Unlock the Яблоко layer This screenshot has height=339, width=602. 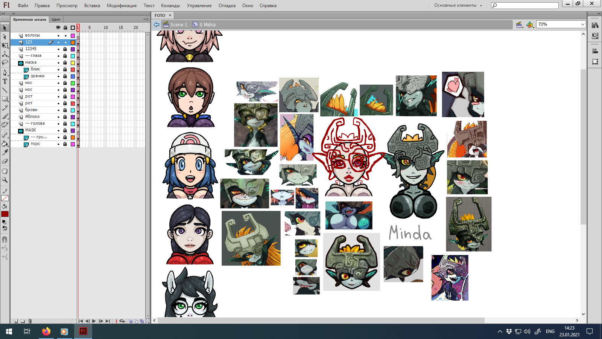click(65, 117)
